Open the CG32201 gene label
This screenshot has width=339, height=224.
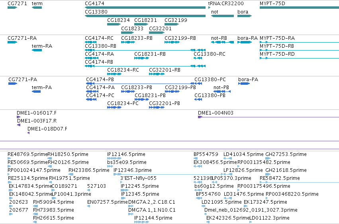[160, 29]
